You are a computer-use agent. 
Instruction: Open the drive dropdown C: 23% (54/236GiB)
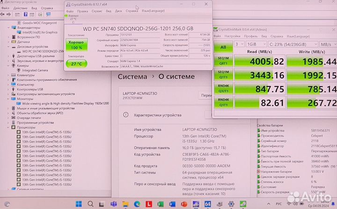(x=293, y=44)
